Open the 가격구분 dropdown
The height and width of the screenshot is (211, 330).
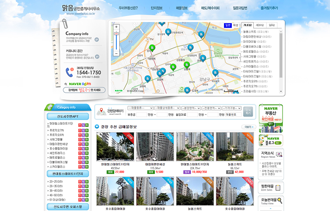[x=232, y=108]
